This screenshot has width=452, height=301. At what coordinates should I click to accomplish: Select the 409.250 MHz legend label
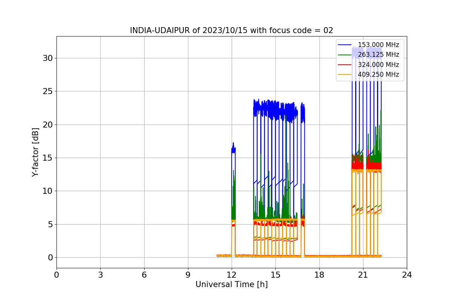click(378, 74)
